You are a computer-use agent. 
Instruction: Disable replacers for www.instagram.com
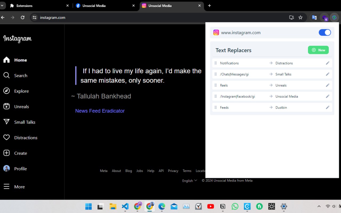(325, 32)
